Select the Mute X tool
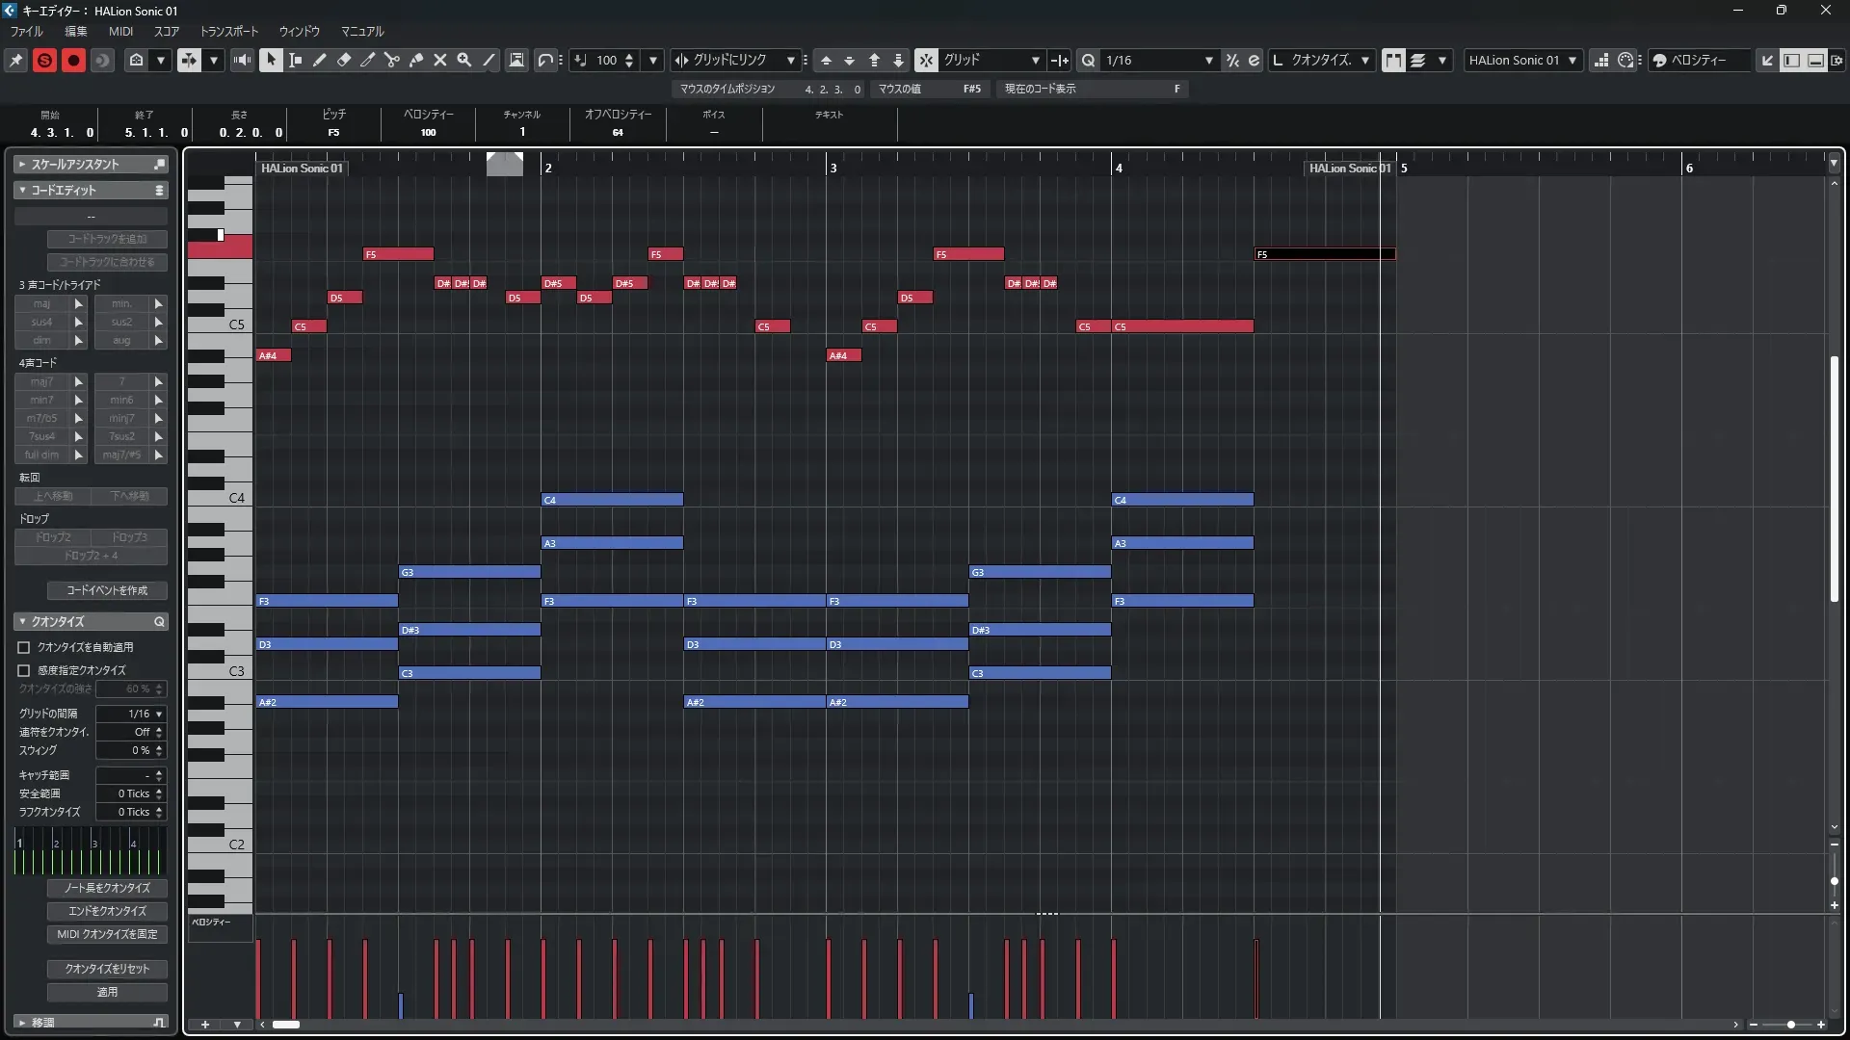Screen dimensions: 1850x1040 [x=439, y=60]
